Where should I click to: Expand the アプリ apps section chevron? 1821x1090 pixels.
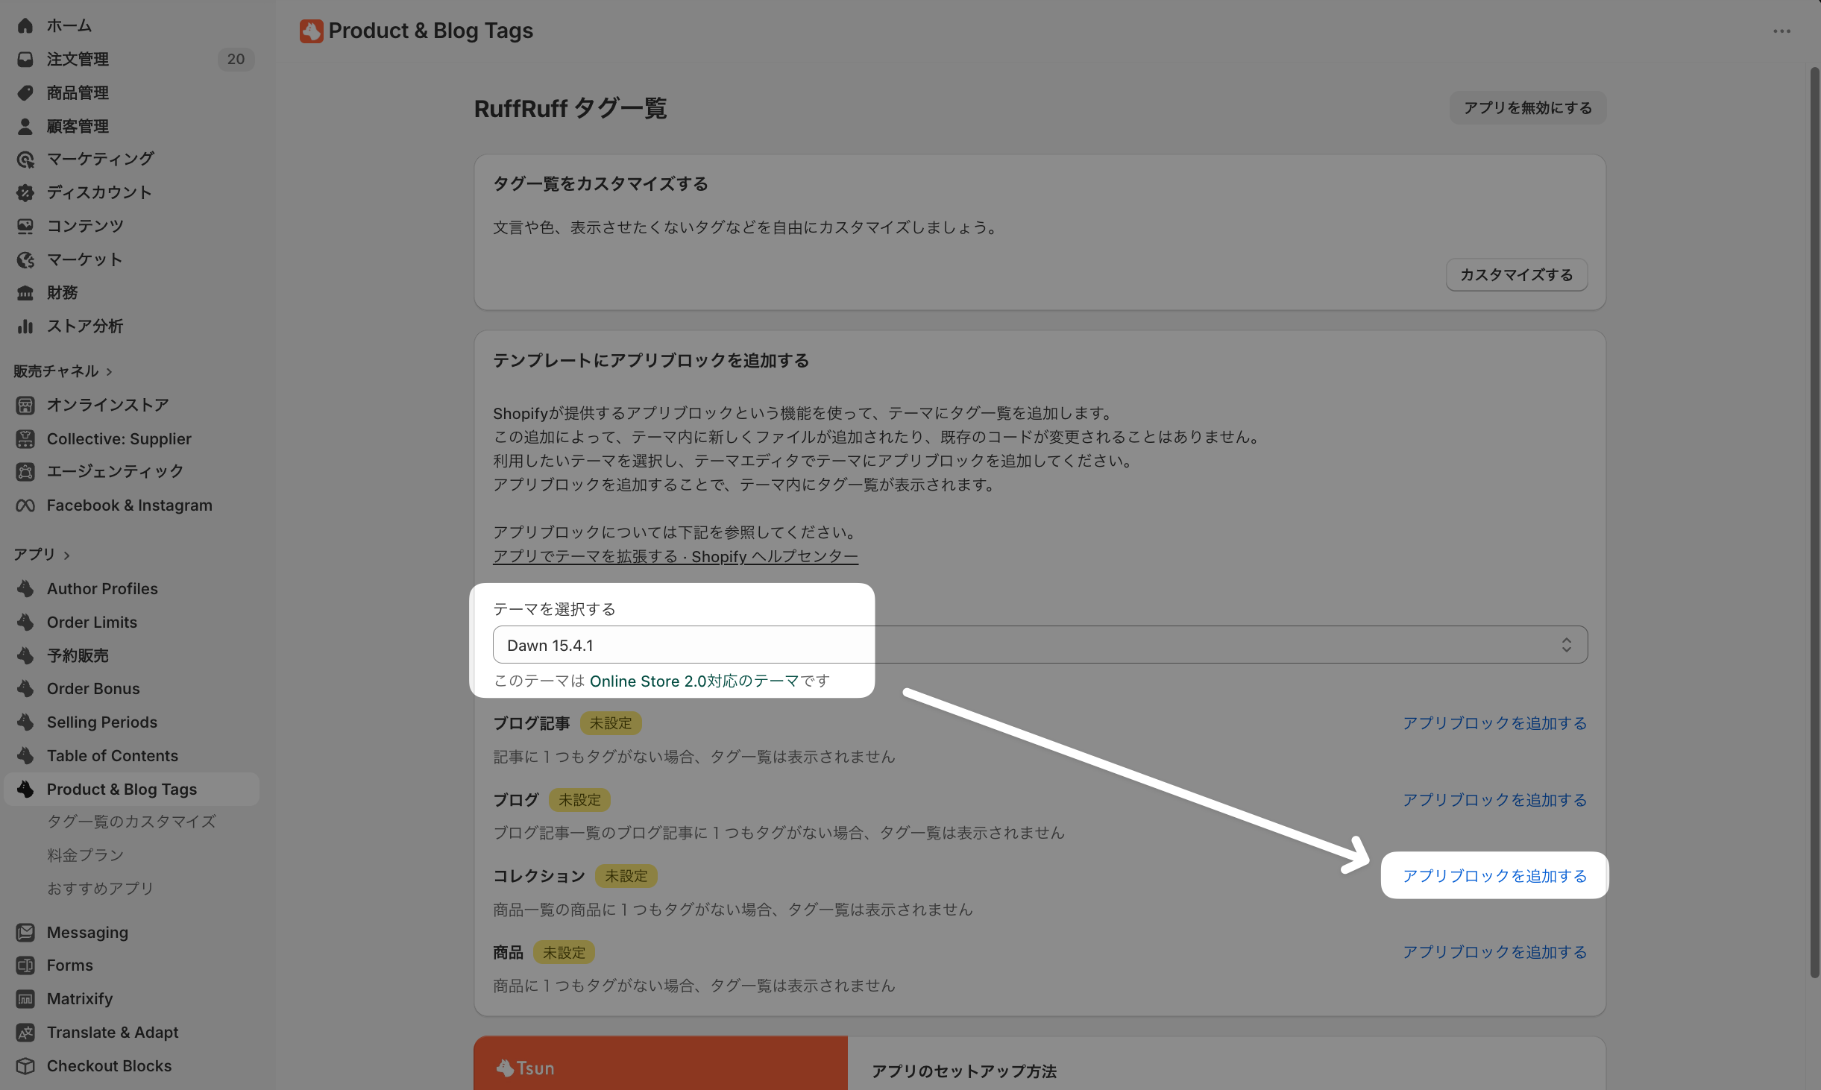pyautogui.click(x=67, y=555)
